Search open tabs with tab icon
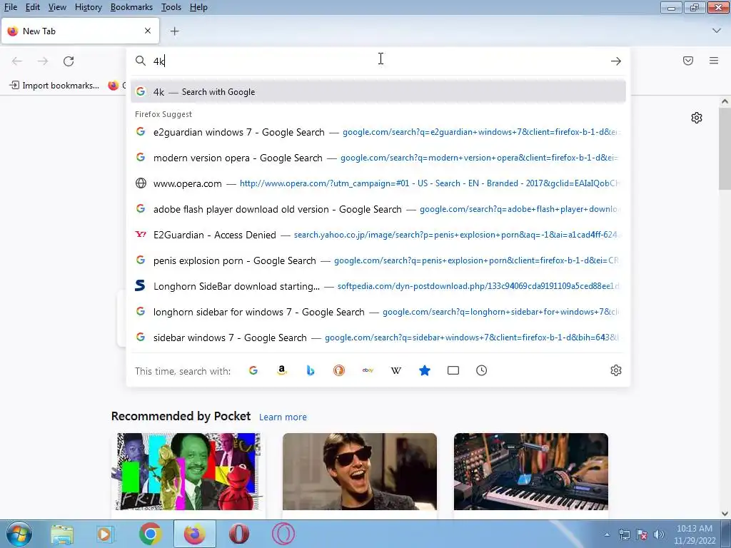 [x=453, y=370]
